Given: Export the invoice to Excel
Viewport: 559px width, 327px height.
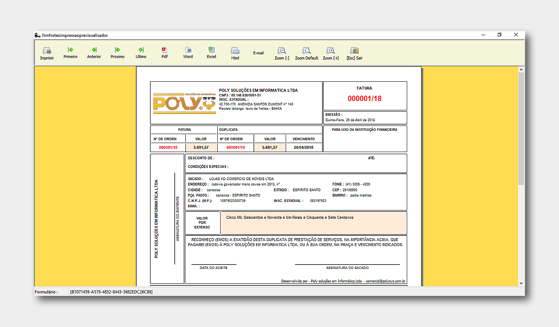Looking at the screenshot, I should click(x=211, y=53).
